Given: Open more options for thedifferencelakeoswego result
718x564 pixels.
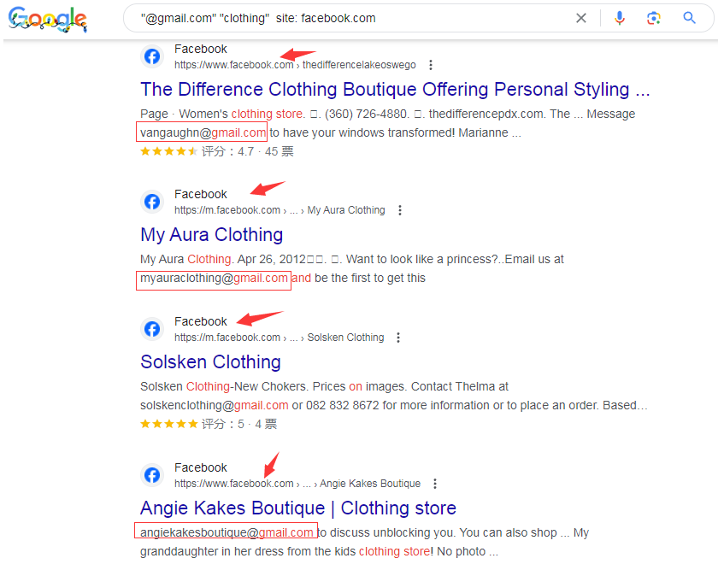Looking at the screenshot, I should [x=431, y=65].
